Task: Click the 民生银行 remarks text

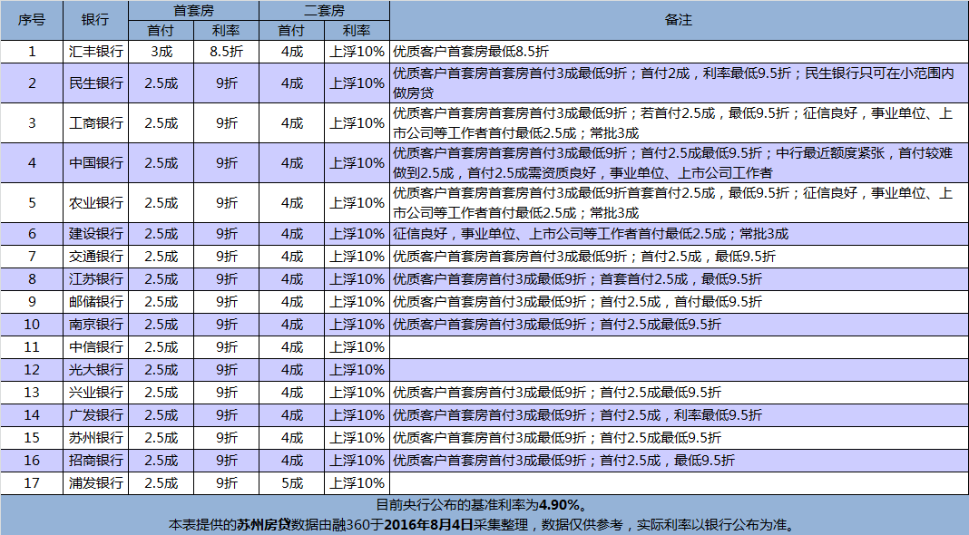Action: tap(673, 83)
